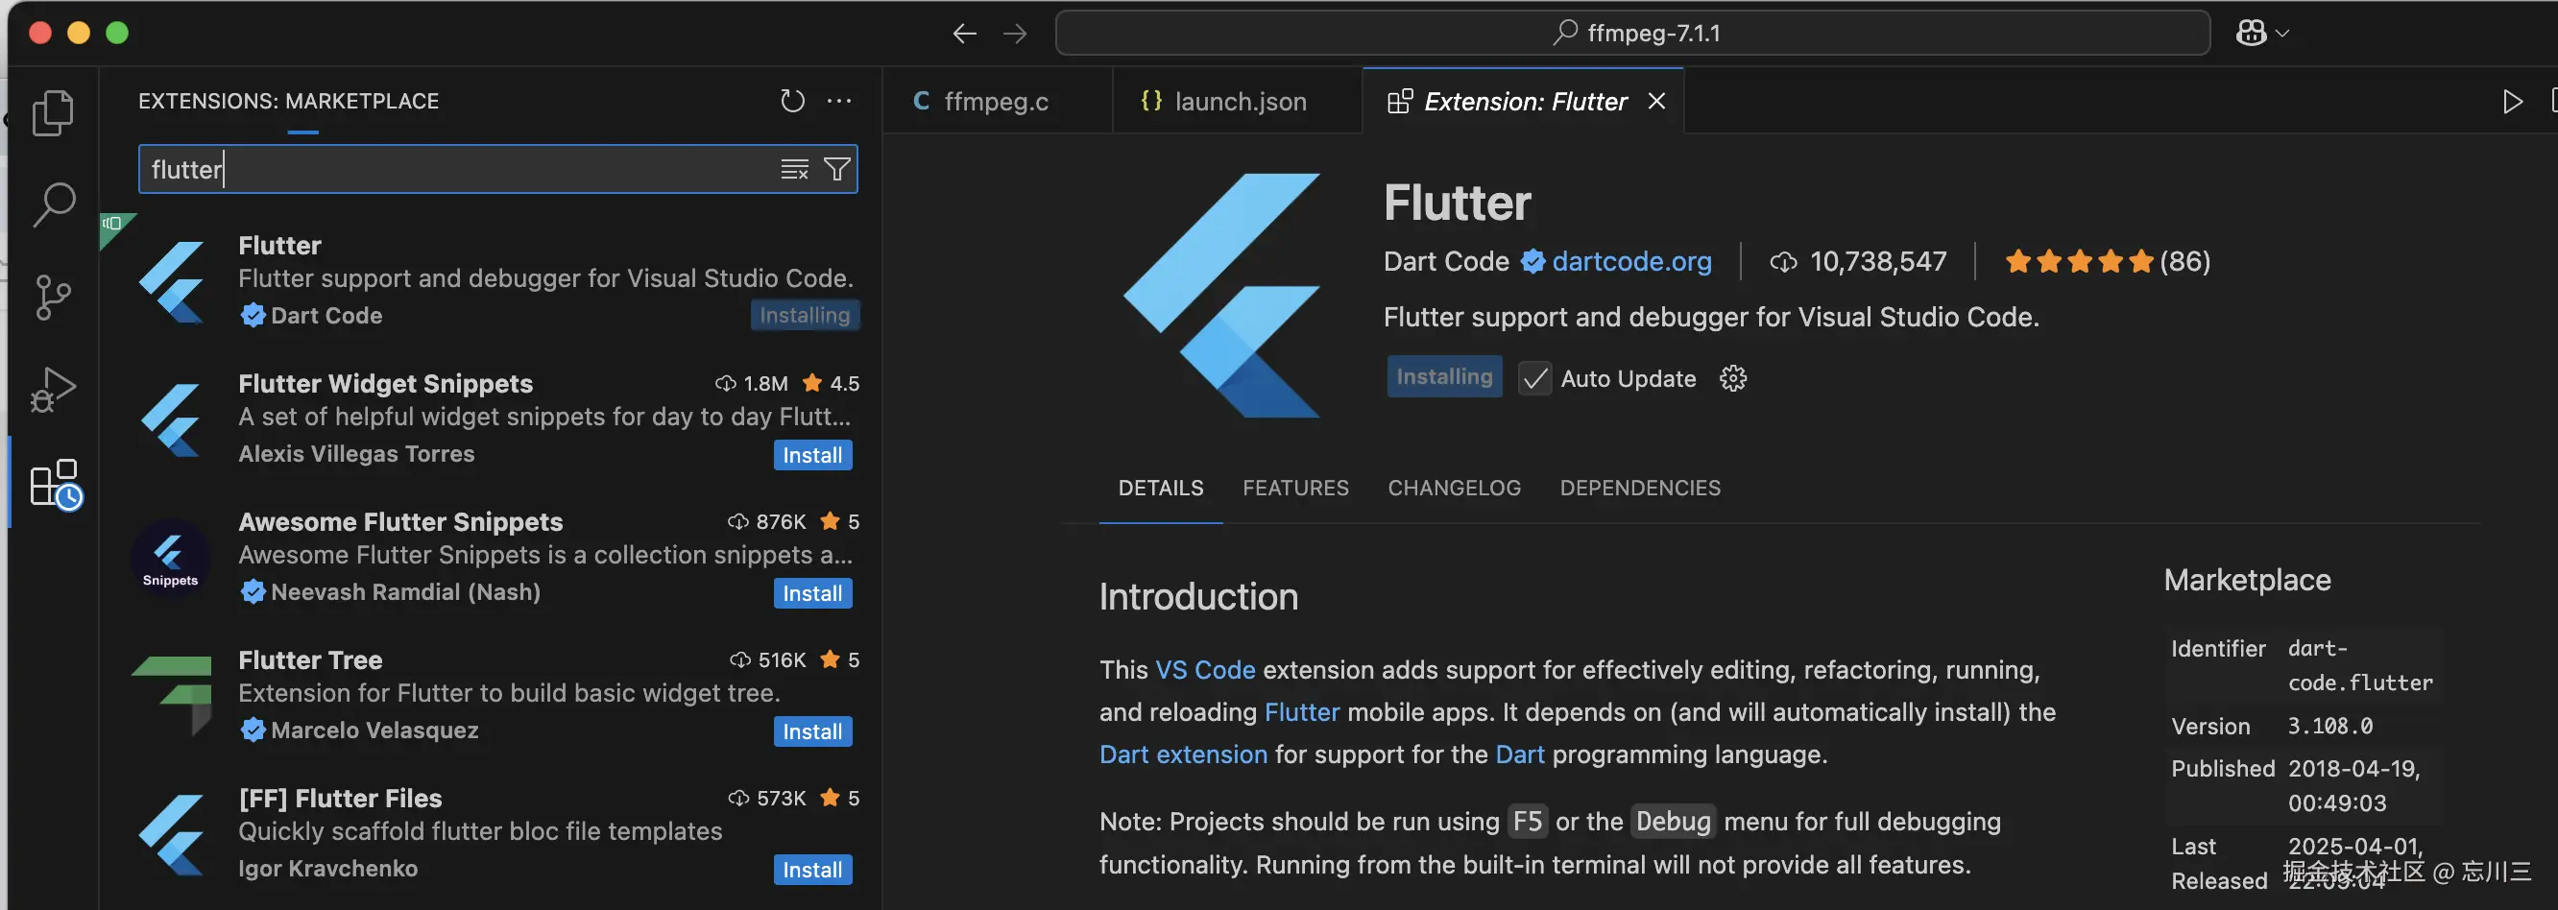This screenshot has height=910, width=2558.
Task: Switch to the ffmpeg.c tab
Action: click(x=997, y=101)
